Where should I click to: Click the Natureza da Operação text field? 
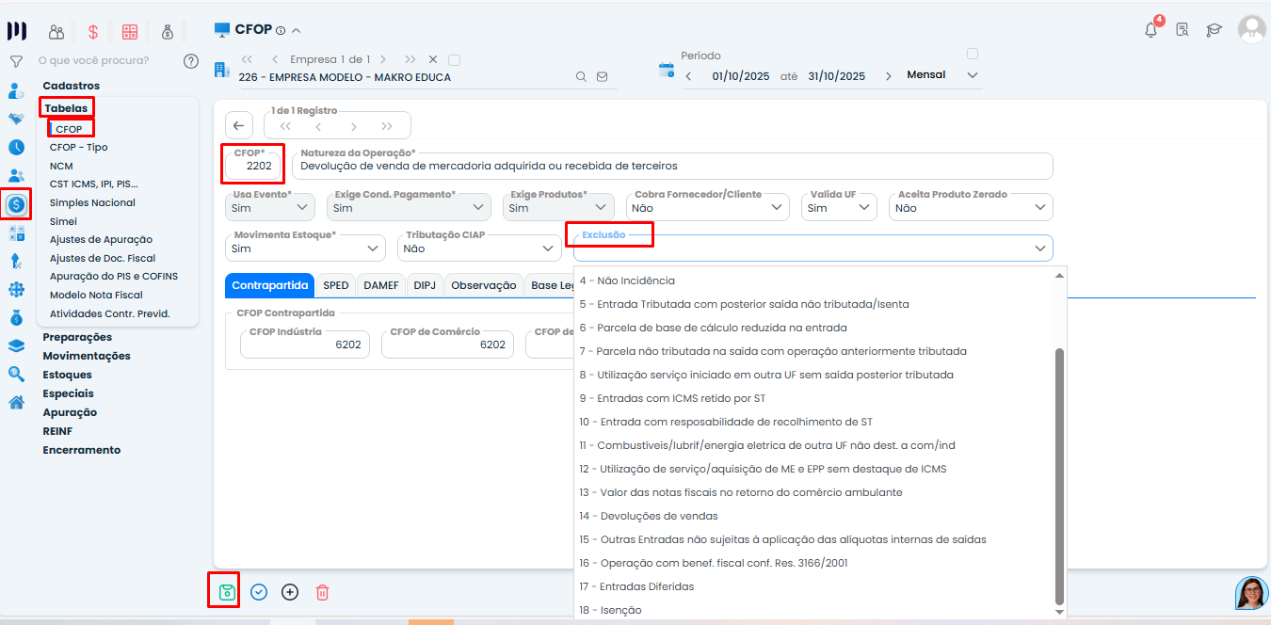(x=672, y=167)
